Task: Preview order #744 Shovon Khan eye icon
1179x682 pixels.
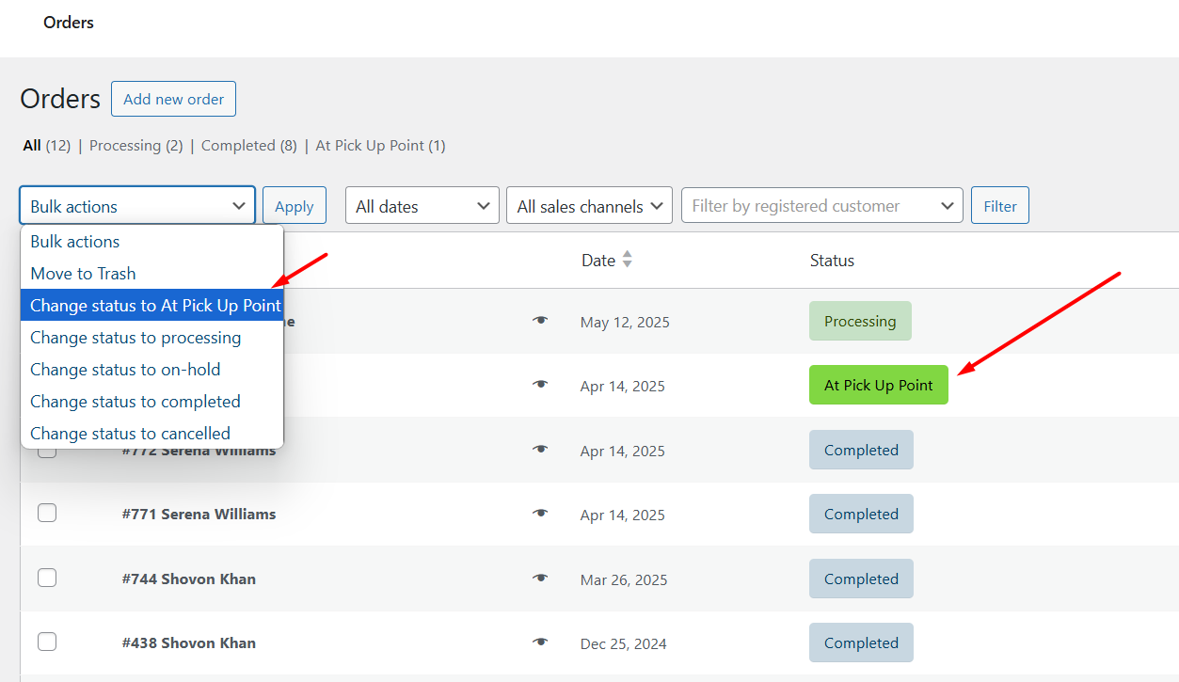Action: click(540, 579)
